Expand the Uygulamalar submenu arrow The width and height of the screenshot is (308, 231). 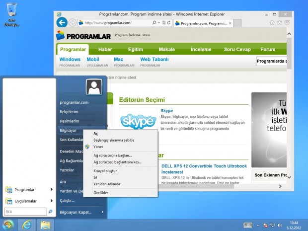[52, 201]
